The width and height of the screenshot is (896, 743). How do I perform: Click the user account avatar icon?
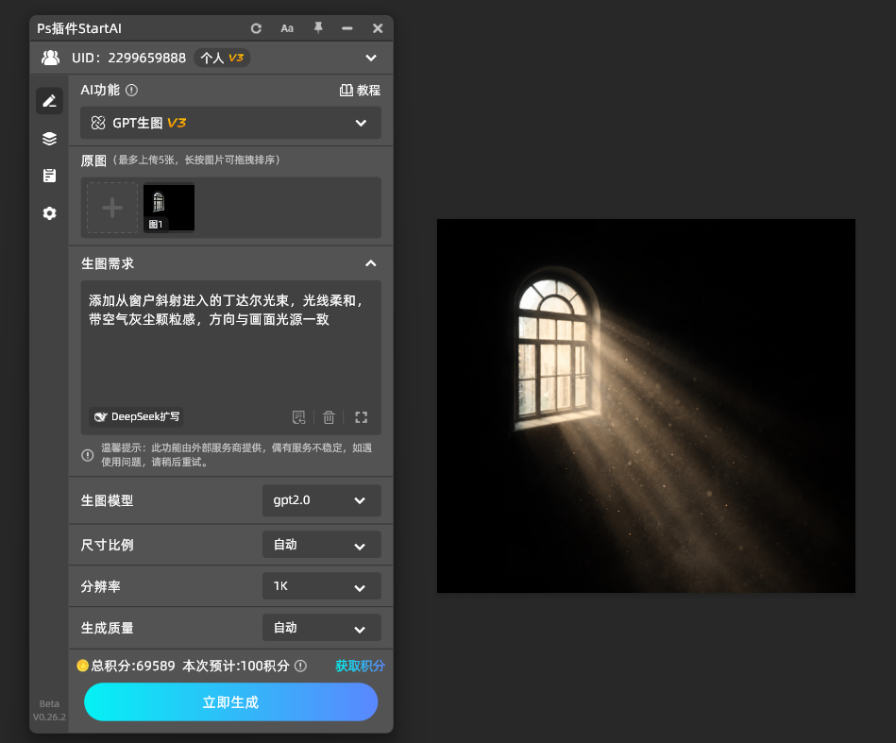pyautogui.click(x=50, y=58)
